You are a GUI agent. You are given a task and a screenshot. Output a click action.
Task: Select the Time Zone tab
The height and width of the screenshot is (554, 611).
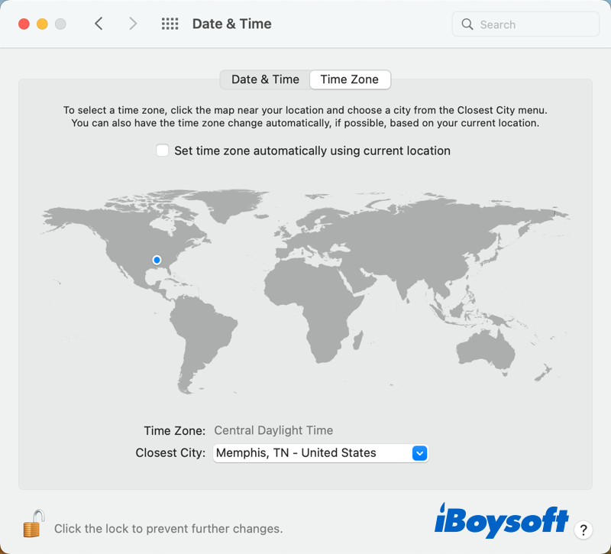coord(350,79)
